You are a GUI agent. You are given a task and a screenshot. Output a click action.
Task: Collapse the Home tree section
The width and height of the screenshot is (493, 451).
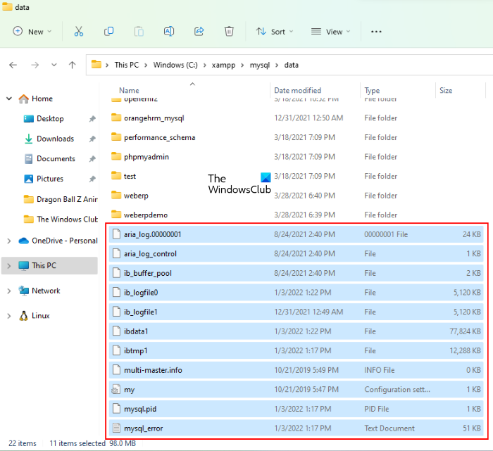click(9, 99)
